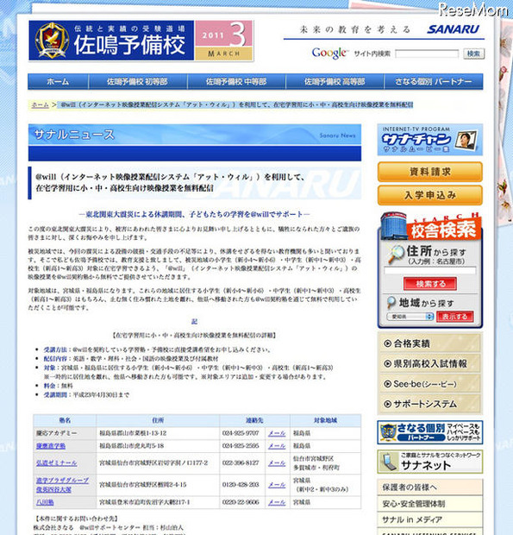Click the 八田塾 link in table
Viewport: 513px width, 535px height.
tap(45, 502)
